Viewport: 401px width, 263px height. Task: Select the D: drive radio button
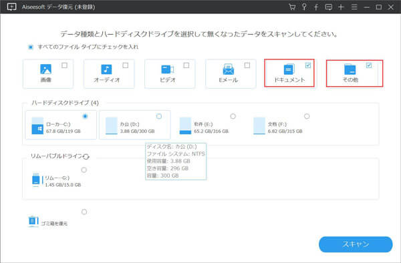159,116
